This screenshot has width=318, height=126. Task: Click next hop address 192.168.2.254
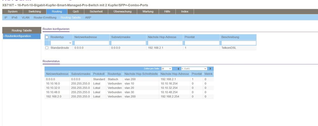point(170,97)
